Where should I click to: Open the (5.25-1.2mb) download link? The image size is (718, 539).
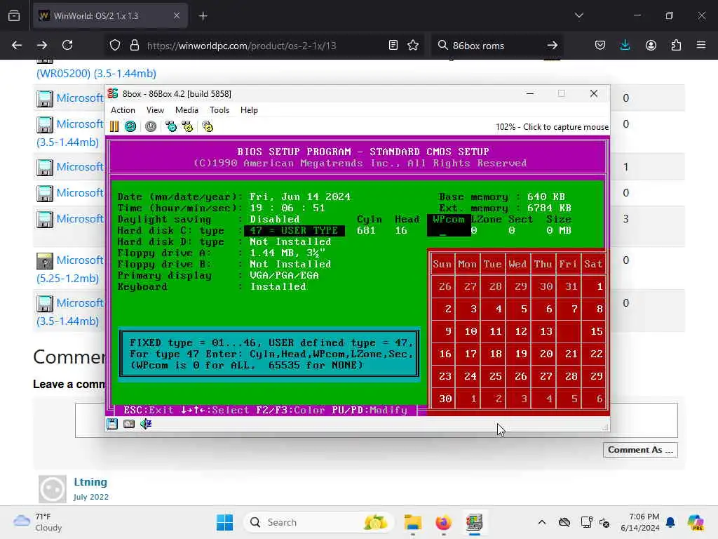[x=67, y=278]
